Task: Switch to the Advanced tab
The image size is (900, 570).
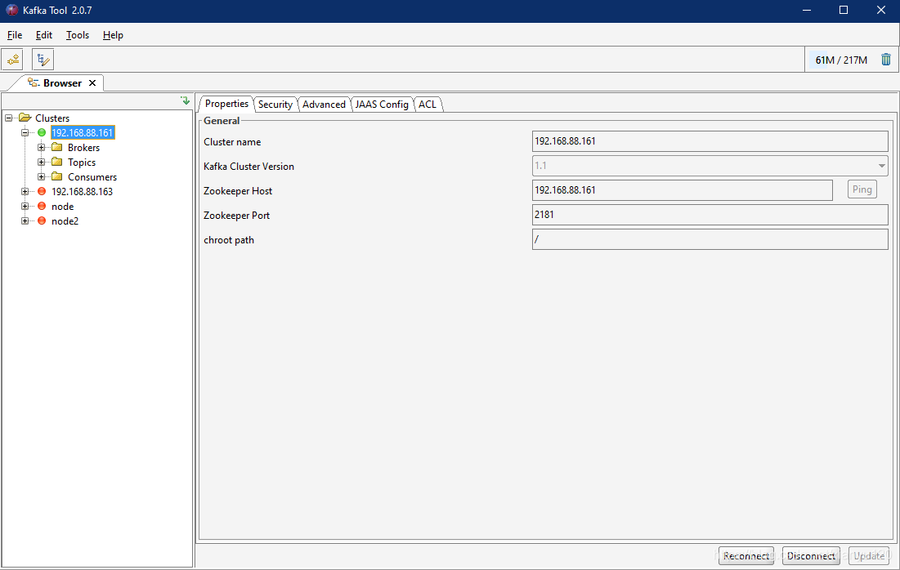Action: point(324,105)
